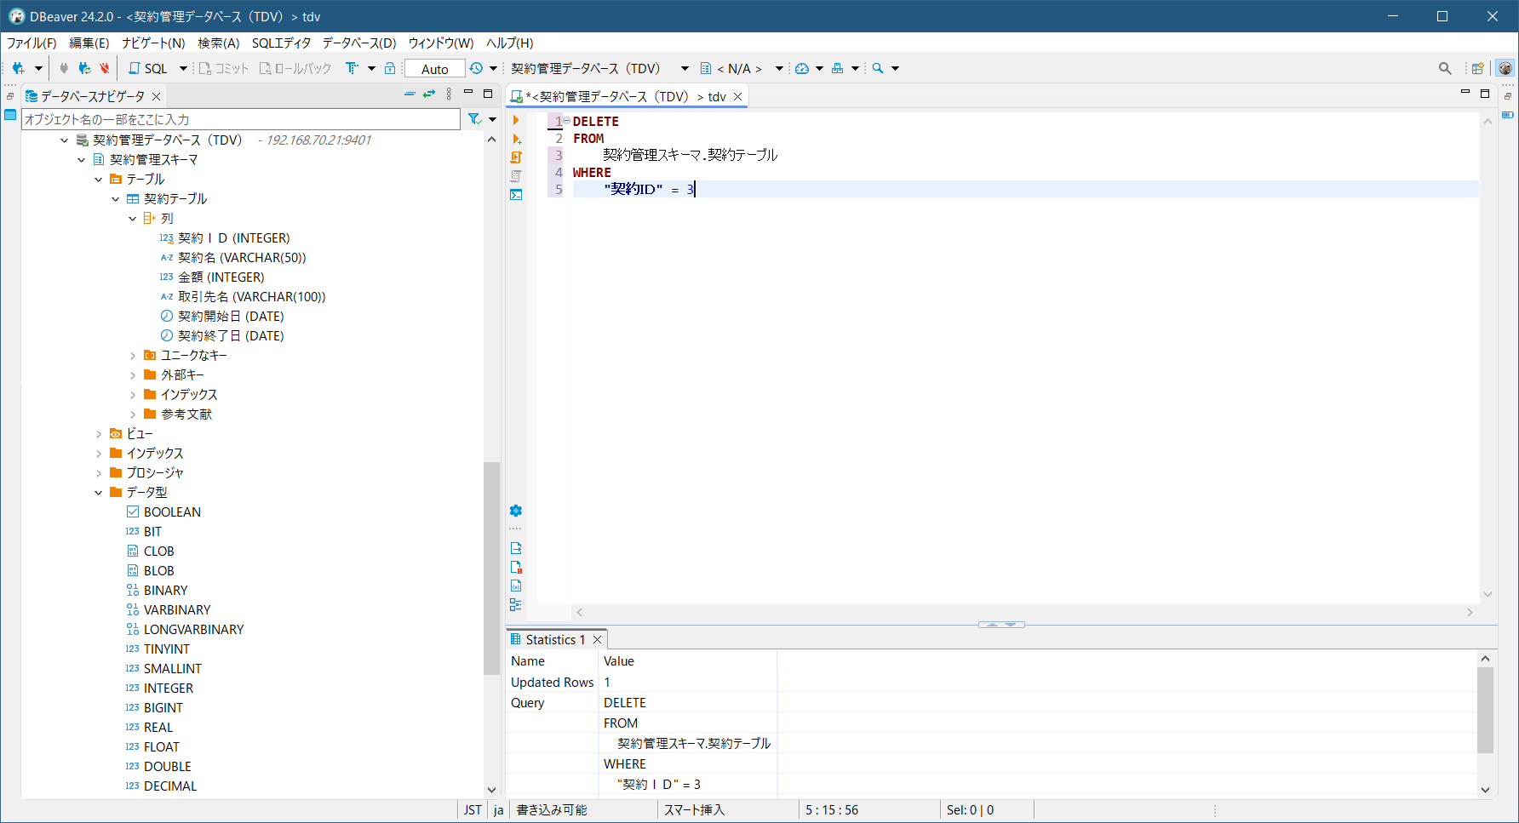Click the new database connection plug icon

pyautogui.click(x=18, y=68)
